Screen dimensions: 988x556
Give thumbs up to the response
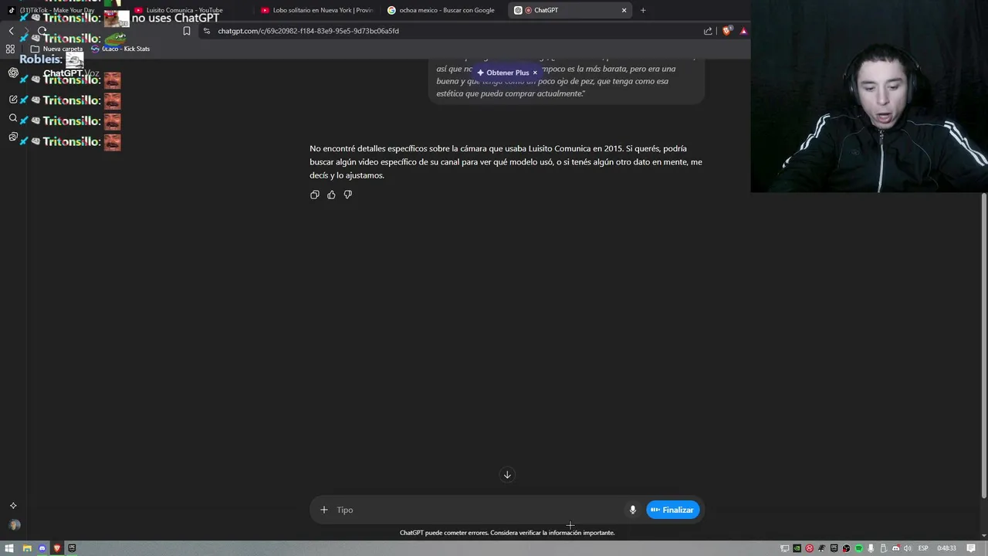331,195
